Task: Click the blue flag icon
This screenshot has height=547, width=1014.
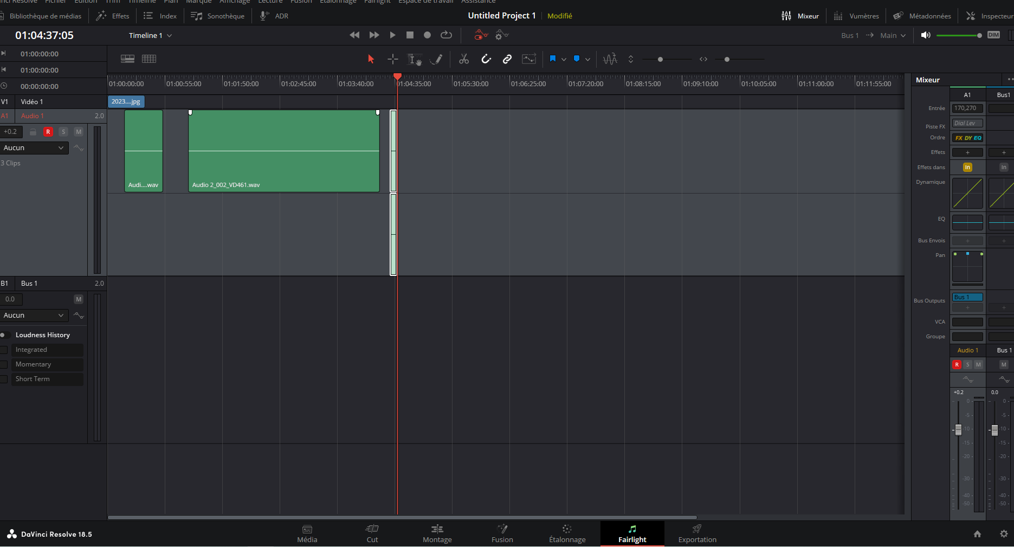Action: (553, 59)
